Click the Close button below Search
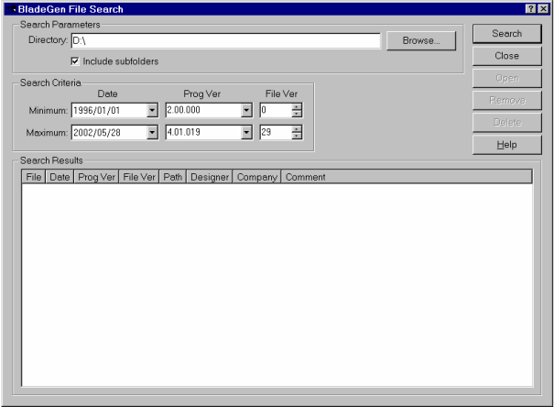The image size is (554, 407). [x=506, y=56]
